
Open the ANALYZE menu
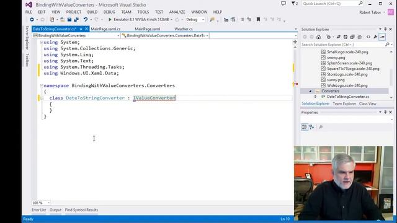point(177,12)
